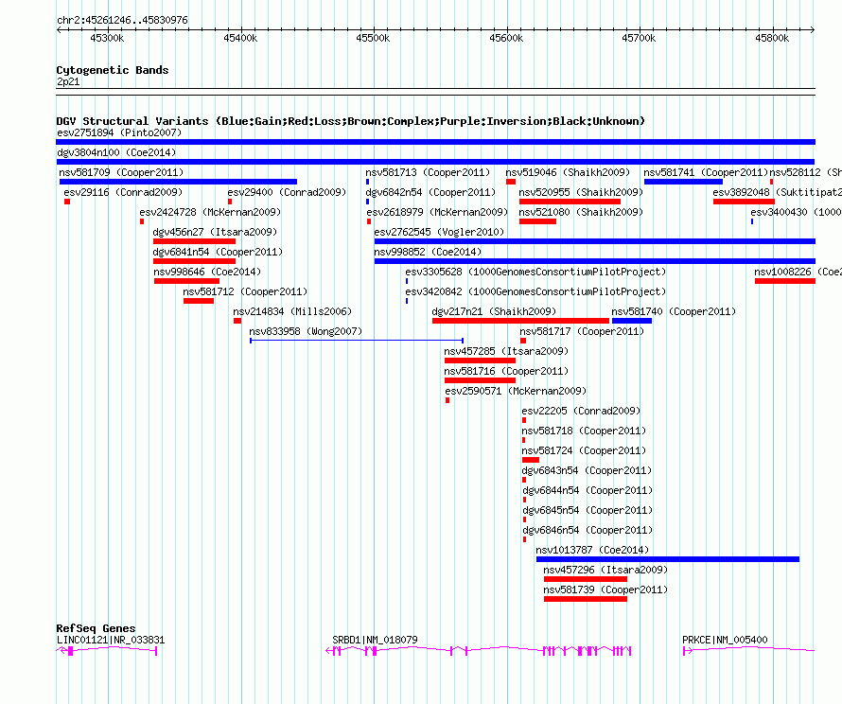The height and width of the screenshot is (704, 842).
Task: Click nsv214834 (Mills2006) label
Action: coord(292,311)
